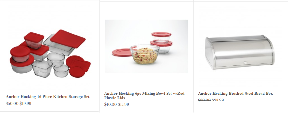Click the food-filled glass mixing bowl
Viewport: 290px width, 114px height.
pos(145,54)
